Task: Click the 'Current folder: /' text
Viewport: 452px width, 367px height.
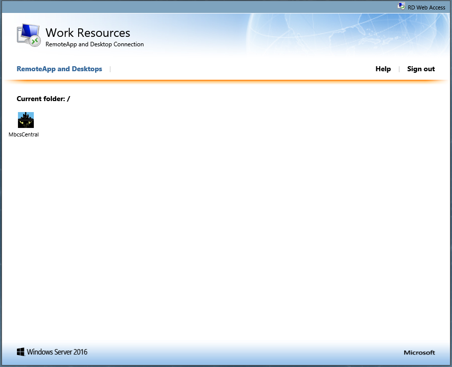Action: 43,99
